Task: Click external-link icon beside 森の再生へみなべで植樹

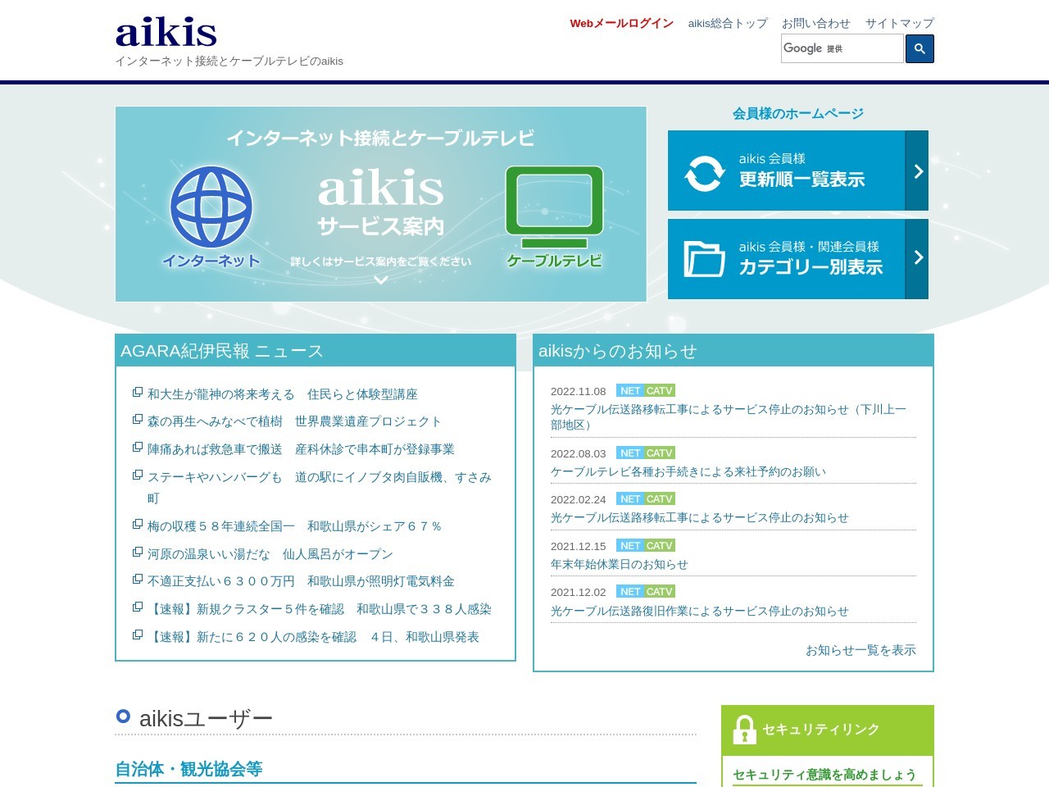Action: point(138,420)
